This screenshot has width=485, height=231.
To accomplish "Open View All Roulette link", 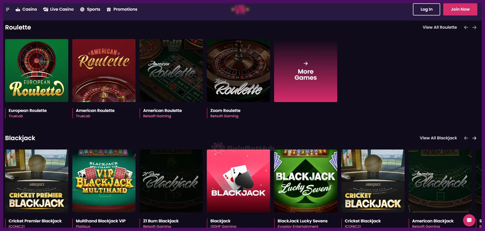I will pos(440,27).
